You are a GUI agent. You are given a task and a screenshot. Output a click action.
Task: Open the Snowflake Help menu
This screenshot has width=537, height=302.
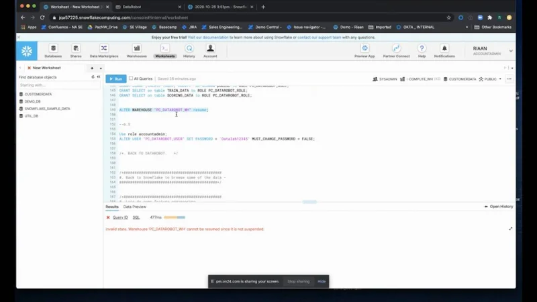pyautogui.click(x=422, y=51)
